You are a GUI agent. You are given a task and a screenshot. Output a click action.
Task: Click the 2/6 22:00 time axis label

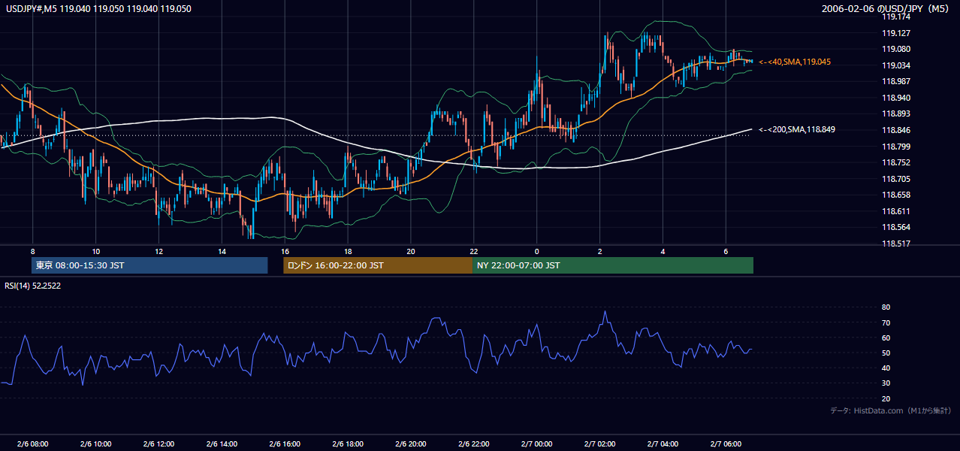(x=473, y=444)
